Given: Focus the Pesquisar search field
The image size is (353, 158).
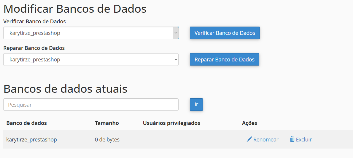Looking at the screenshot, I should (x=91, y=105).
